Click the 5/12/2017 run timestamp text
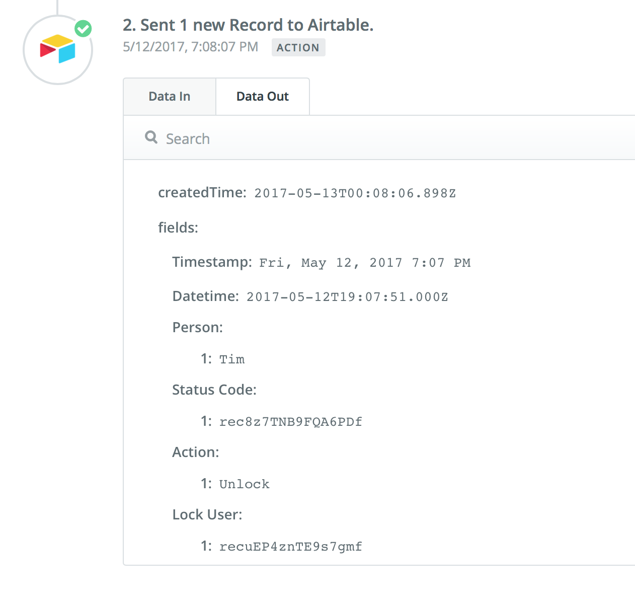Viewport: 635px width, 606px height. [x=191, y=47]
